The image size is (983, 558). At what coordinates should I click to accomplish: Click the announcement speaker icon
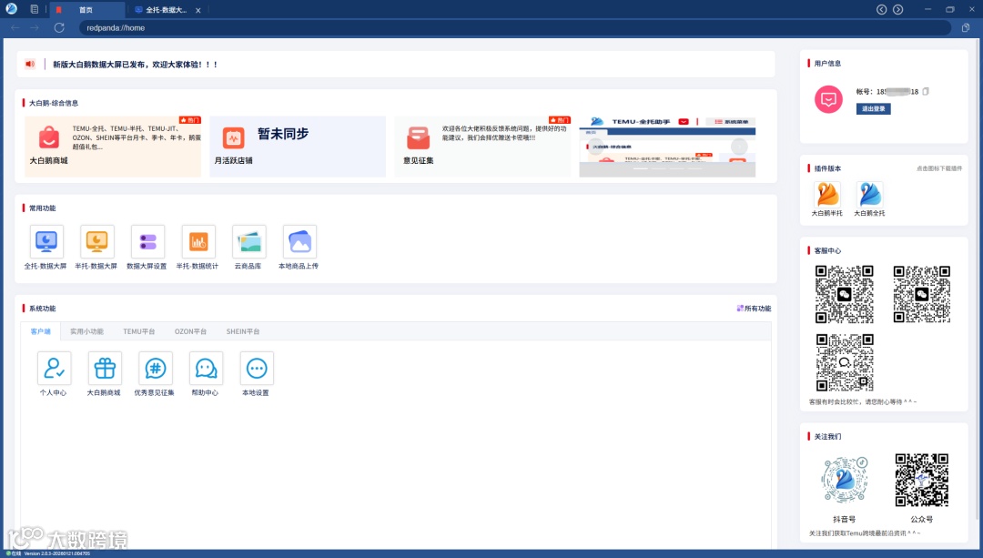(x=30, y=64)
